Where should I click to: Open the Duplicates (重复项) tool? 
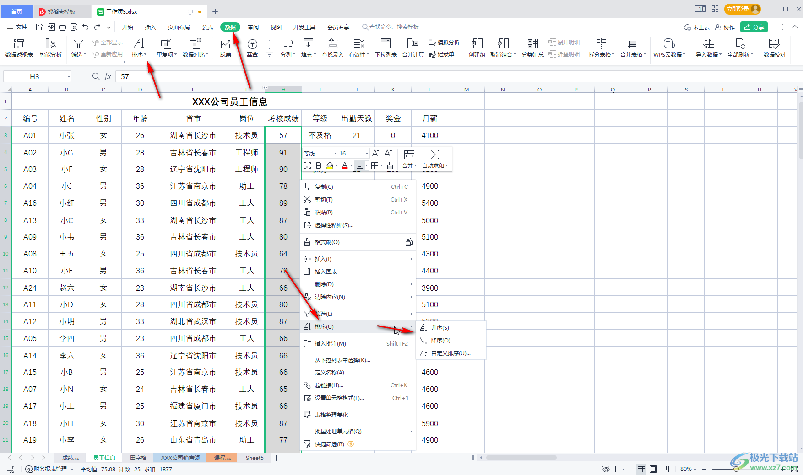pos(166,48)
